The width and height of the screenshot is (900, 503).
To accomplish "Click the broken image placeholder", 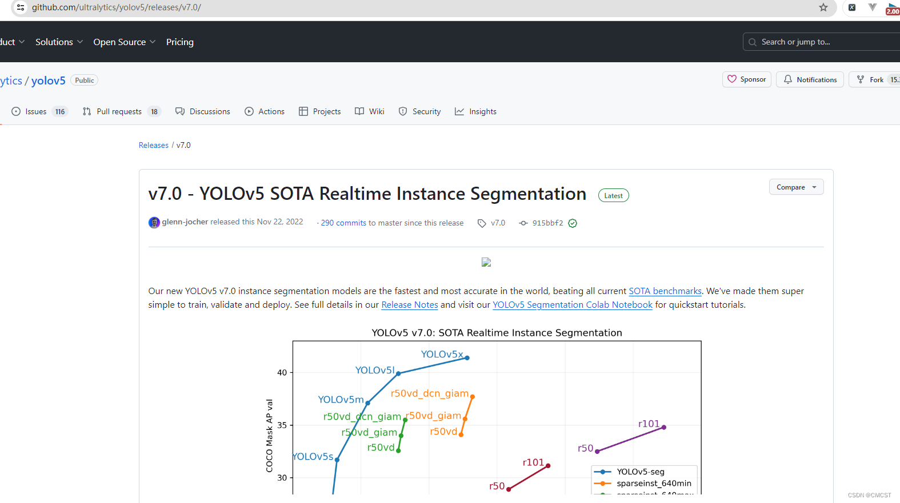I will tap(486, 262).
